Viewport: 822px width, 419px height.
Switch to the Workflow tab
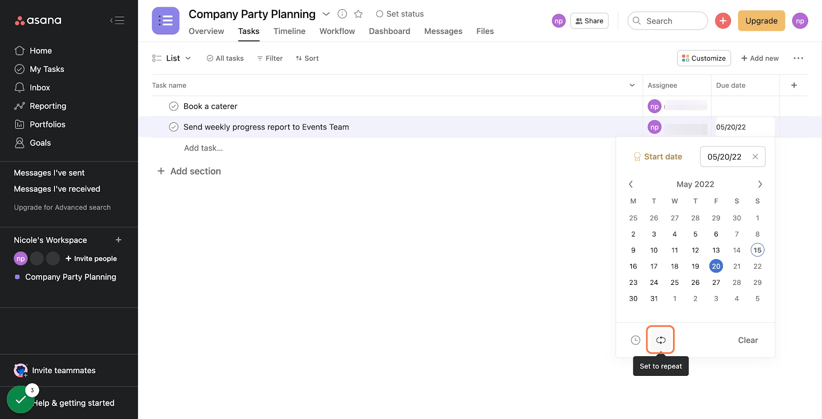pyautogui.click(x=337, y=31)
